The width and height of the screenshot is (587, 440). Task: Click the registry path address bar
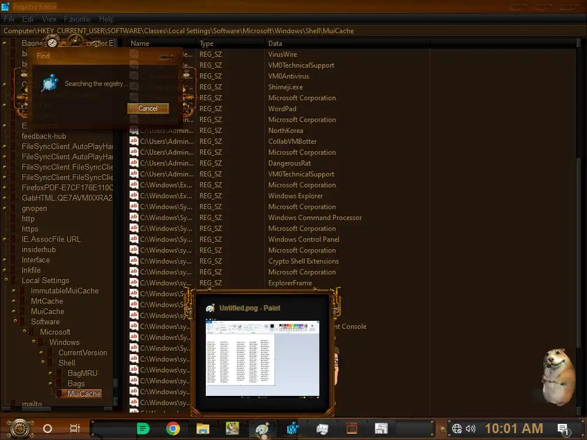[293, 31]
